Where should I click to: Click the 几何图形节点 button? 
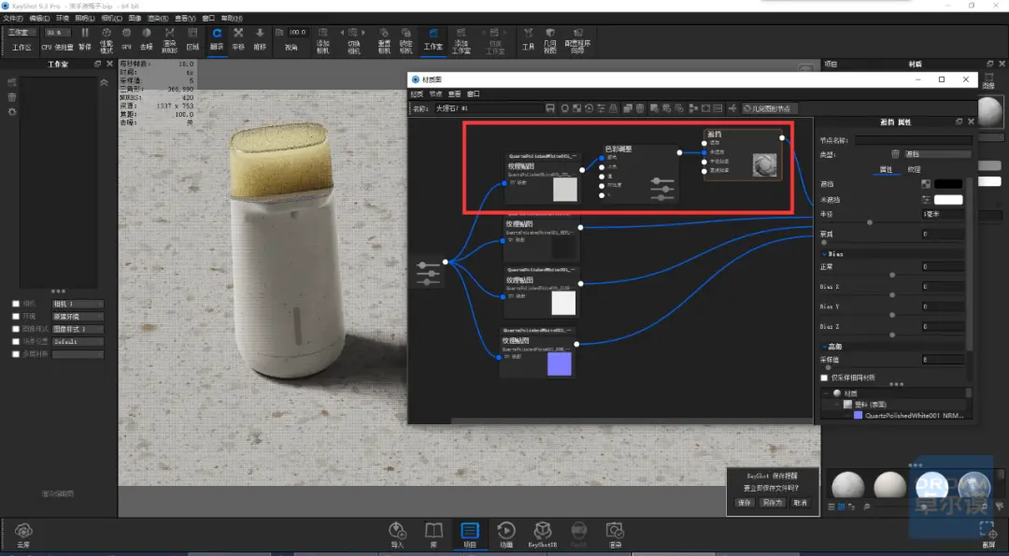[770, 108]
